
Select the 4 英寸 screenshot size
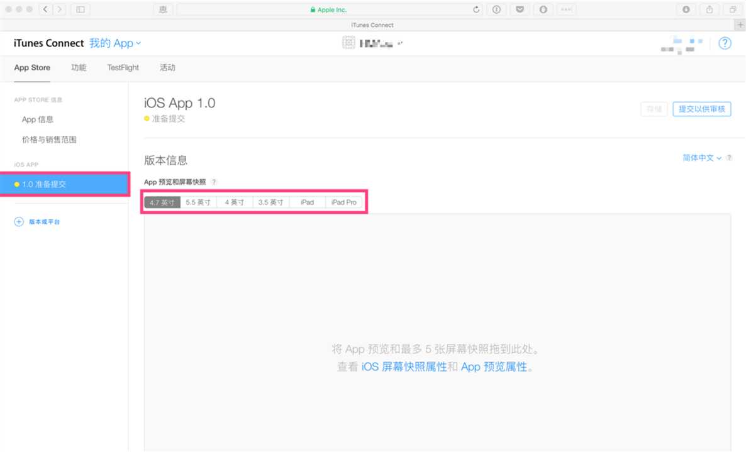click(235, 202)
